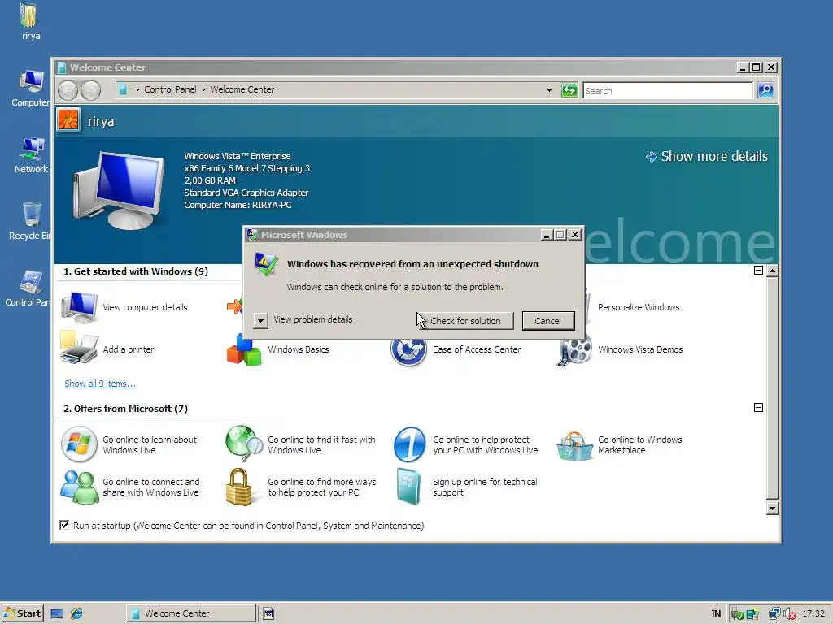Click the Windows Basics cubes icon

[244, 350]
